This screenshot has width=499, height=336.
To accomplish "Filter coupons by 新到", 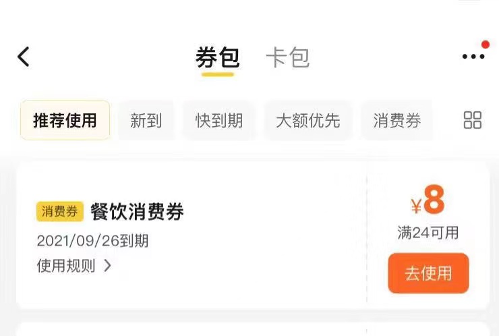I will click(146, 120).
